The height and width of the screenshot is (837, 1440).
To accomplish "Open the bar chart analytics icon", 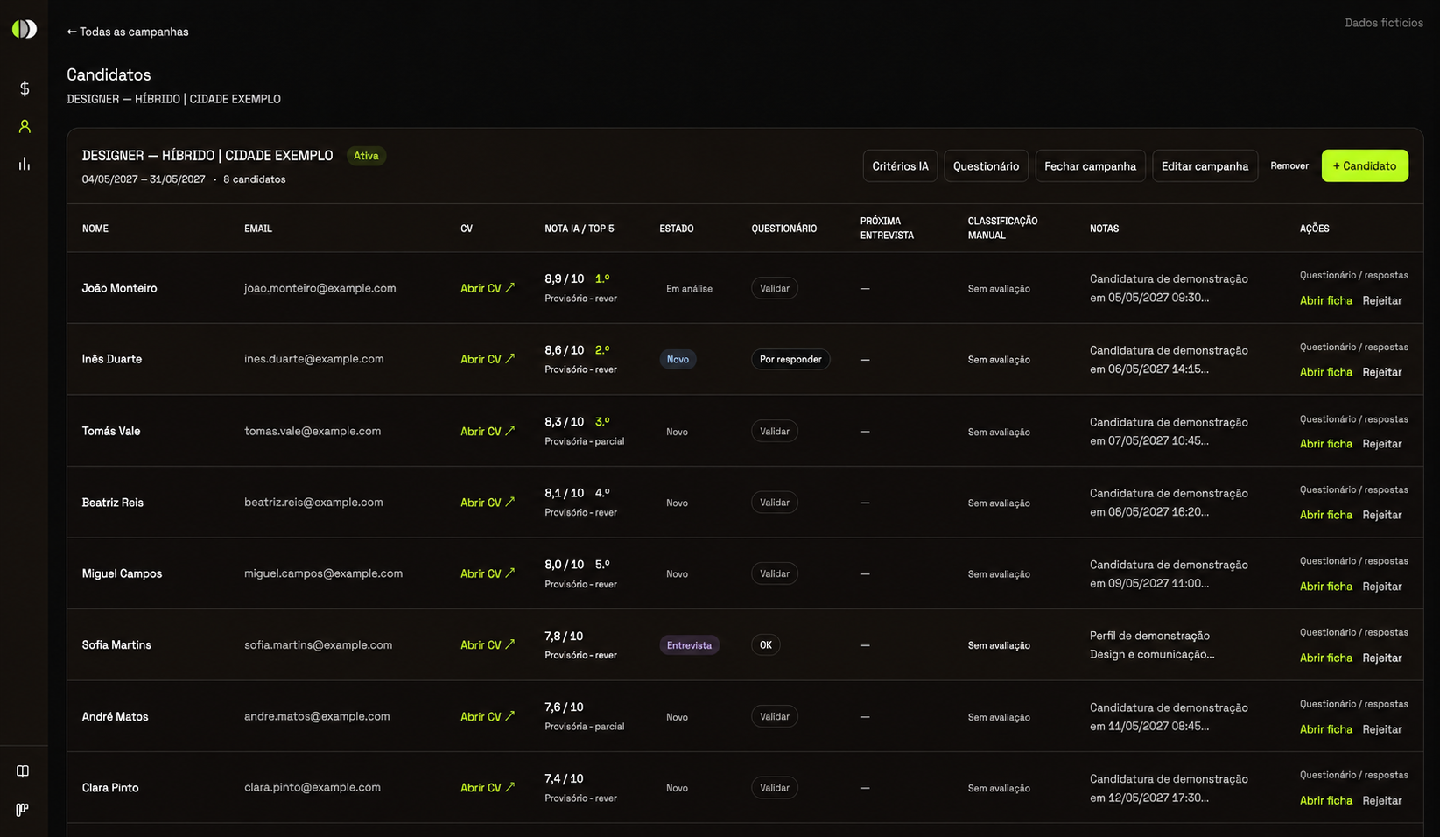I will coord(25,164).
